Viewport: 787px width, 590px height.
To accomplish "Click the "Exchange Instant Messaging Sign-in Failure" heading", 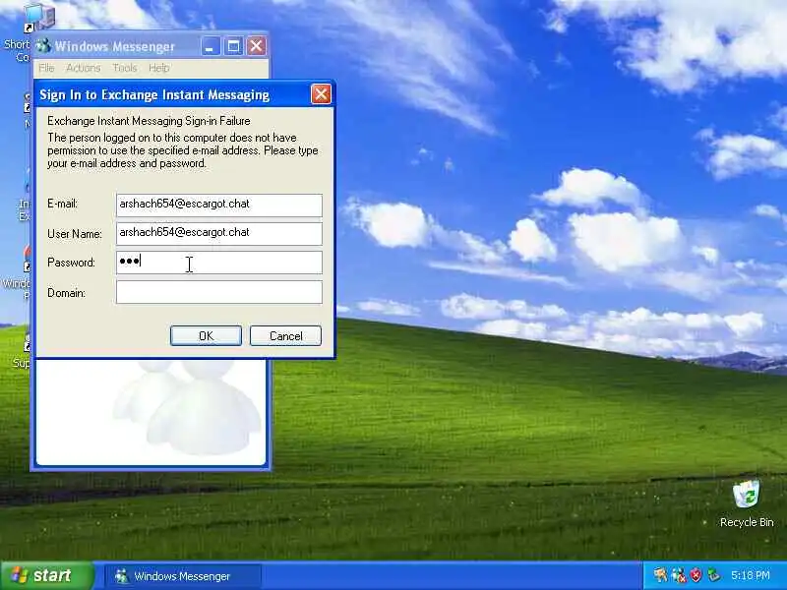I will coord(149,121).
